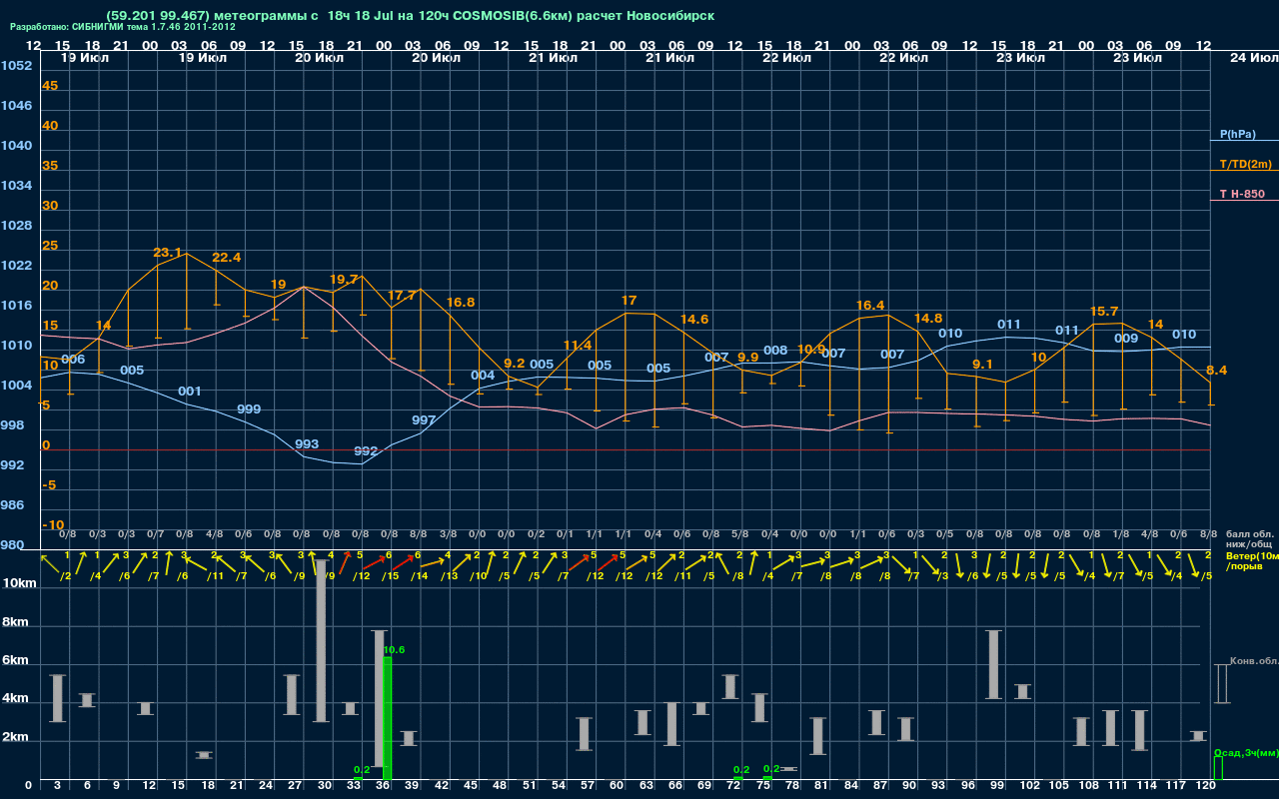Click the 19.7 temperature label
Screen dimensions: 1279x799
pos(344,280)
